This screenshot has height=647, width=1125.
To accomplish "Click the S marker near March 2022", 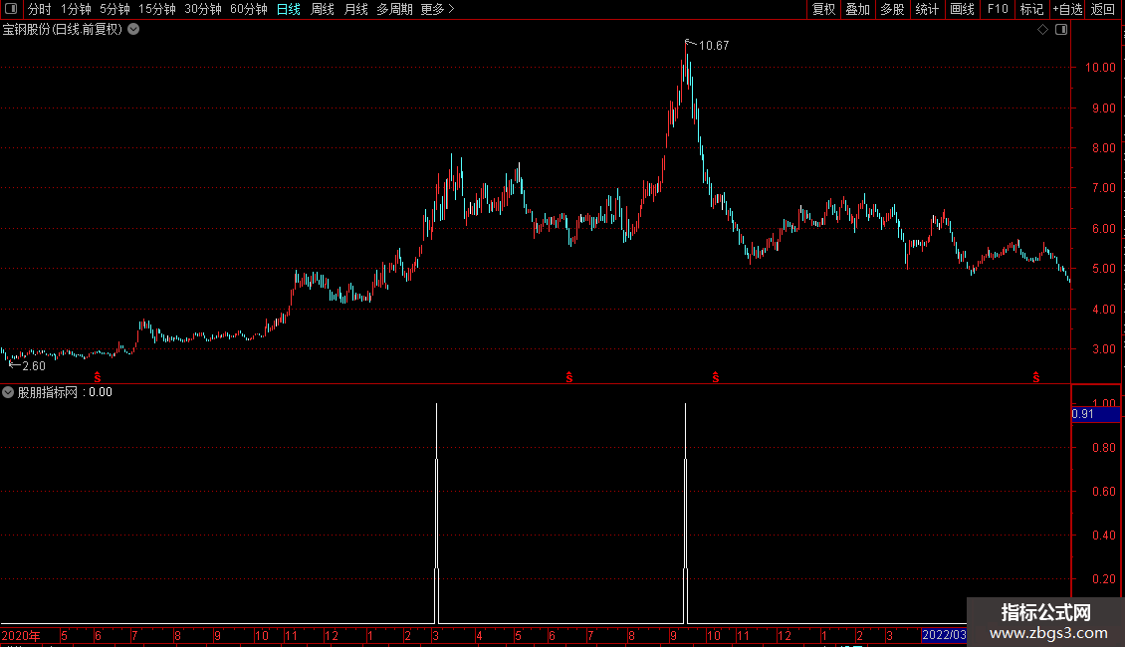I will click(1036, 377).
